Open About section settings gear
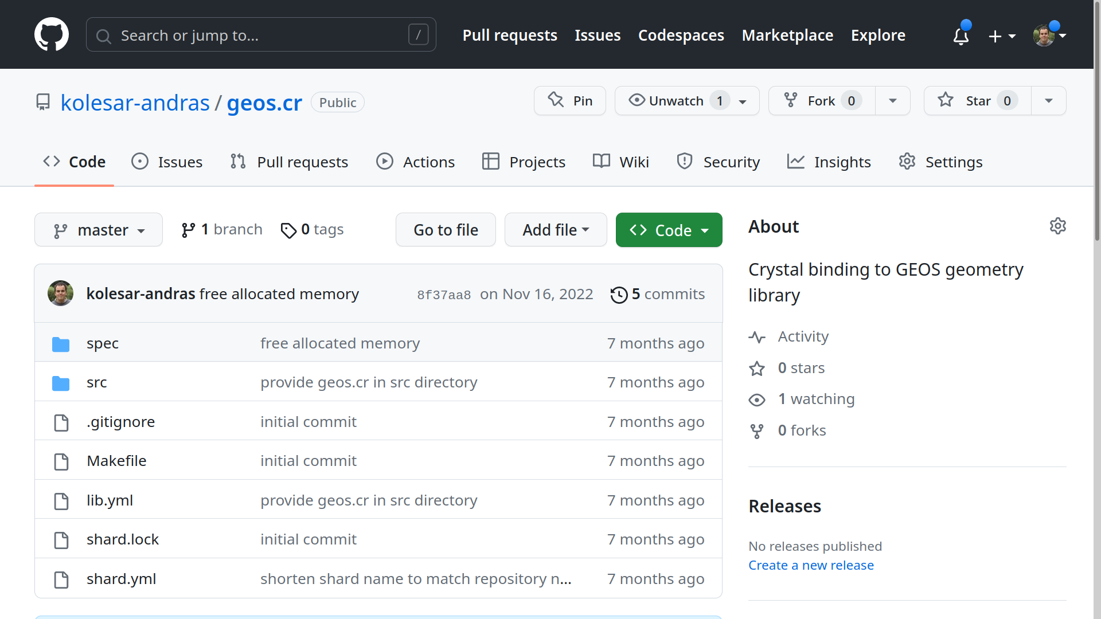The image size is (1101, 619). [1057, 226]
